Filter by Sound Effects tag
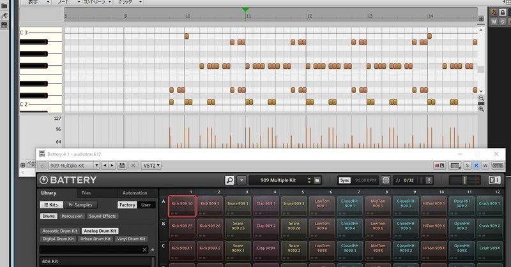The height and width of the screenshot is (267, 511). [x=102, y=216]
